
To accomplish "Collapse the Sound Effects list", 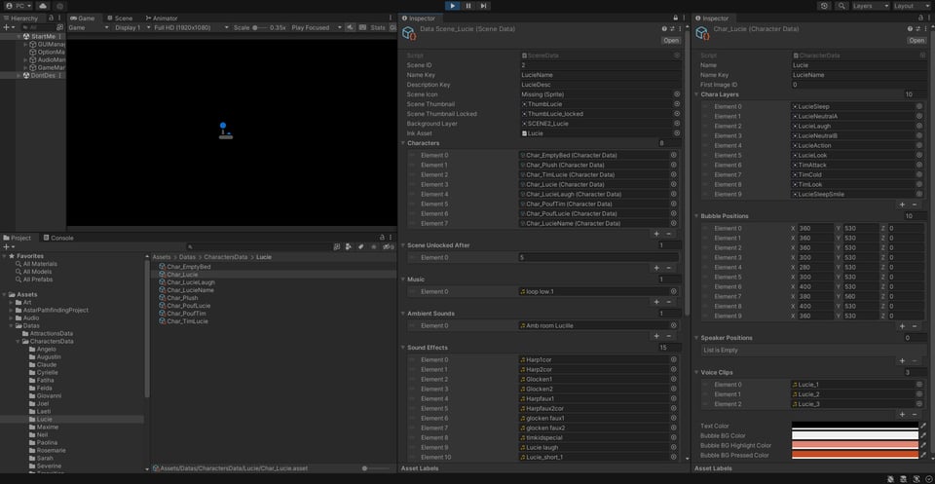I will click(x=404, y=347).
